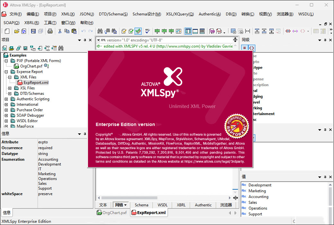Click the validate XML icon with green check
The image size is (334, 225).
click(x=138, y=31)
